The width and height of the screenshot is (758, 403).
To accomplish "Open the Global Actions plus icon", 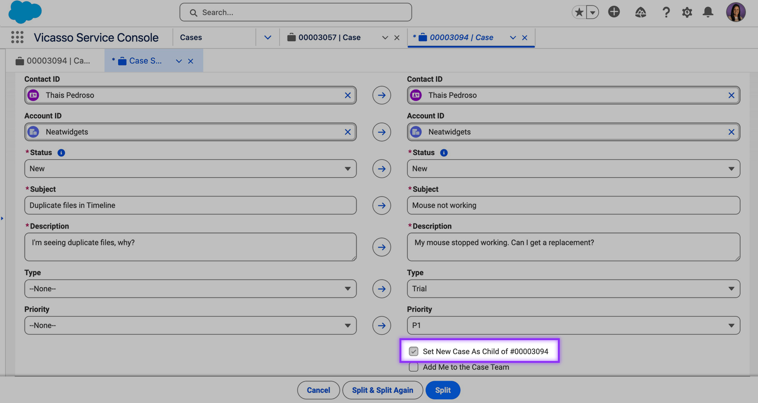I will pos(614,12).
